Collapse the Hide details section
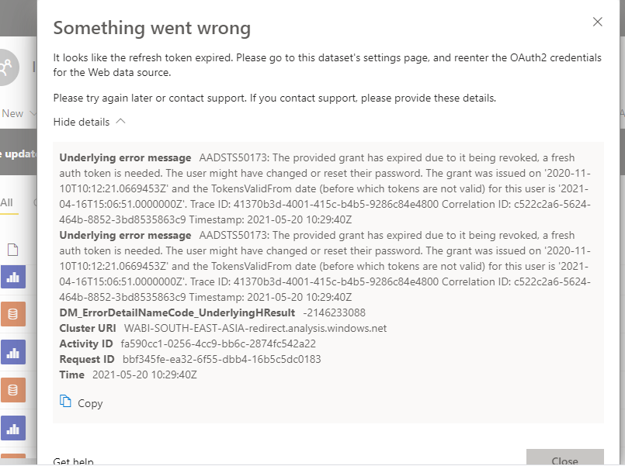 click(x=89, y=122)
